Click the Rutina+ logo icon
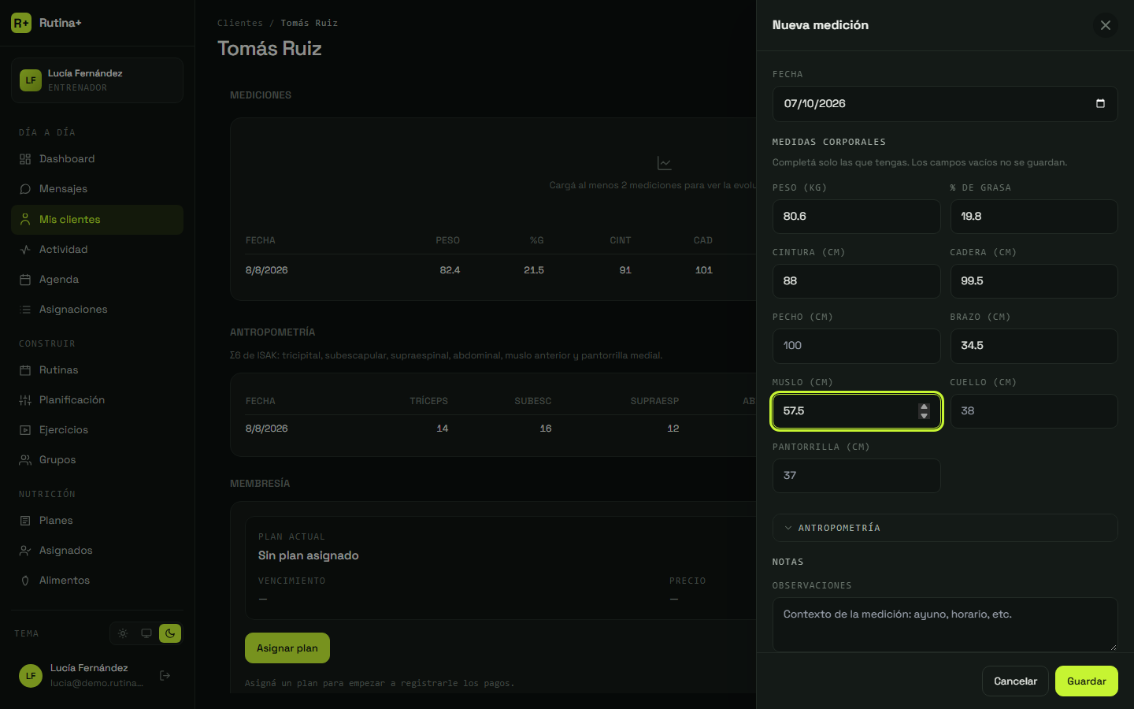 (x=21, y=23)
